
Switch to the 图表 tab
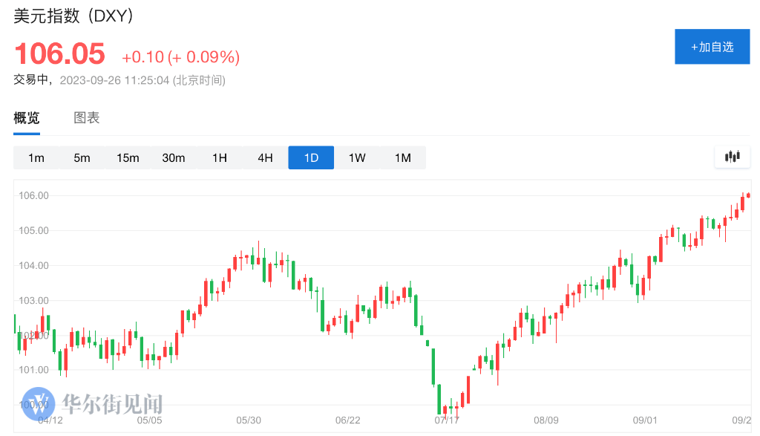pyautogui.click(x=87, y=117)
